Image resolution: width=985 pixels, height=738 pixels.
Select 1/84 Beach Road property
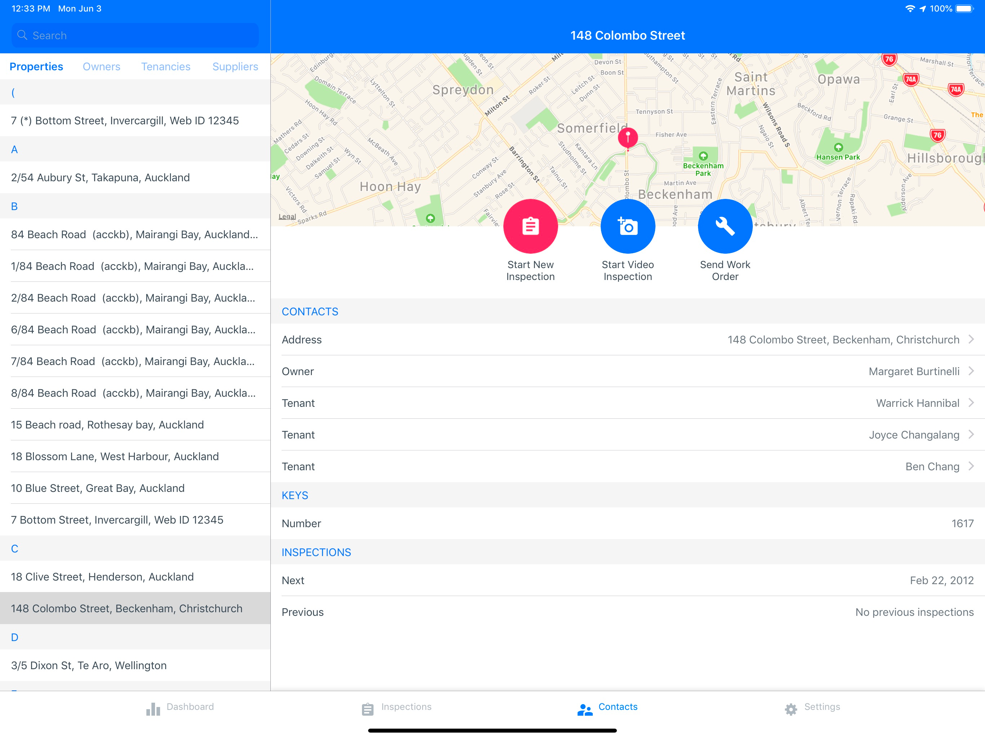[x=135, y=266]
